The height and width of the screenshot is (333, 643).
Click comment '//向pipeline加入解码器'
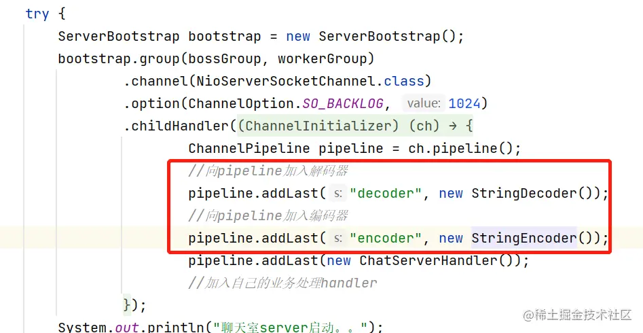(x=268, y=171)
